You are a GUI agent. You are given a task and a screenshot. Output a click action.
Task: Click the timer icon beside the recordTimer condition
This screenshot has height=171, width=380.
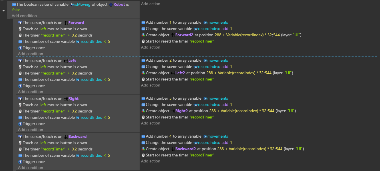20,35
